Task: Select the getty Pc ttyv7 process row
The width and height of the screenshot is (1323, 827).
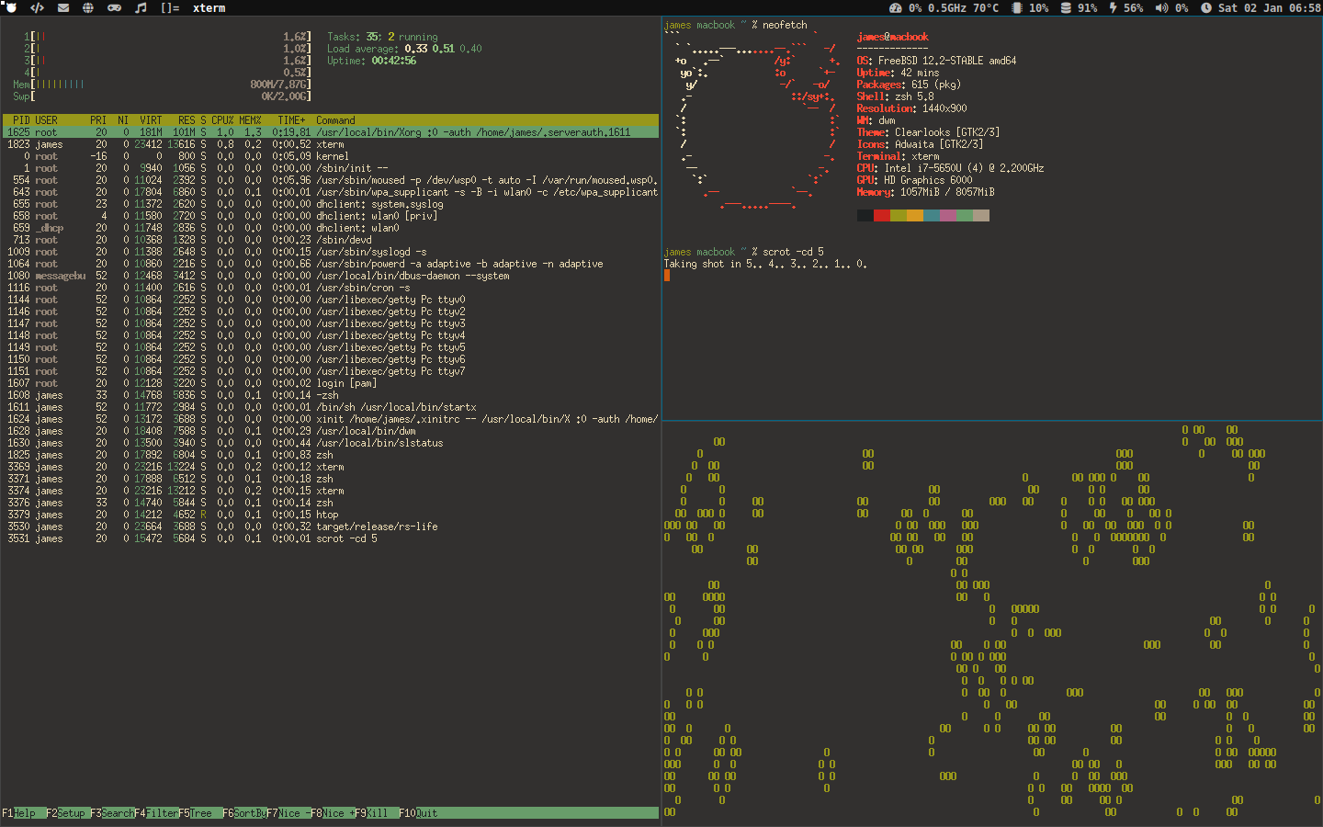Action: click(331, 371)
